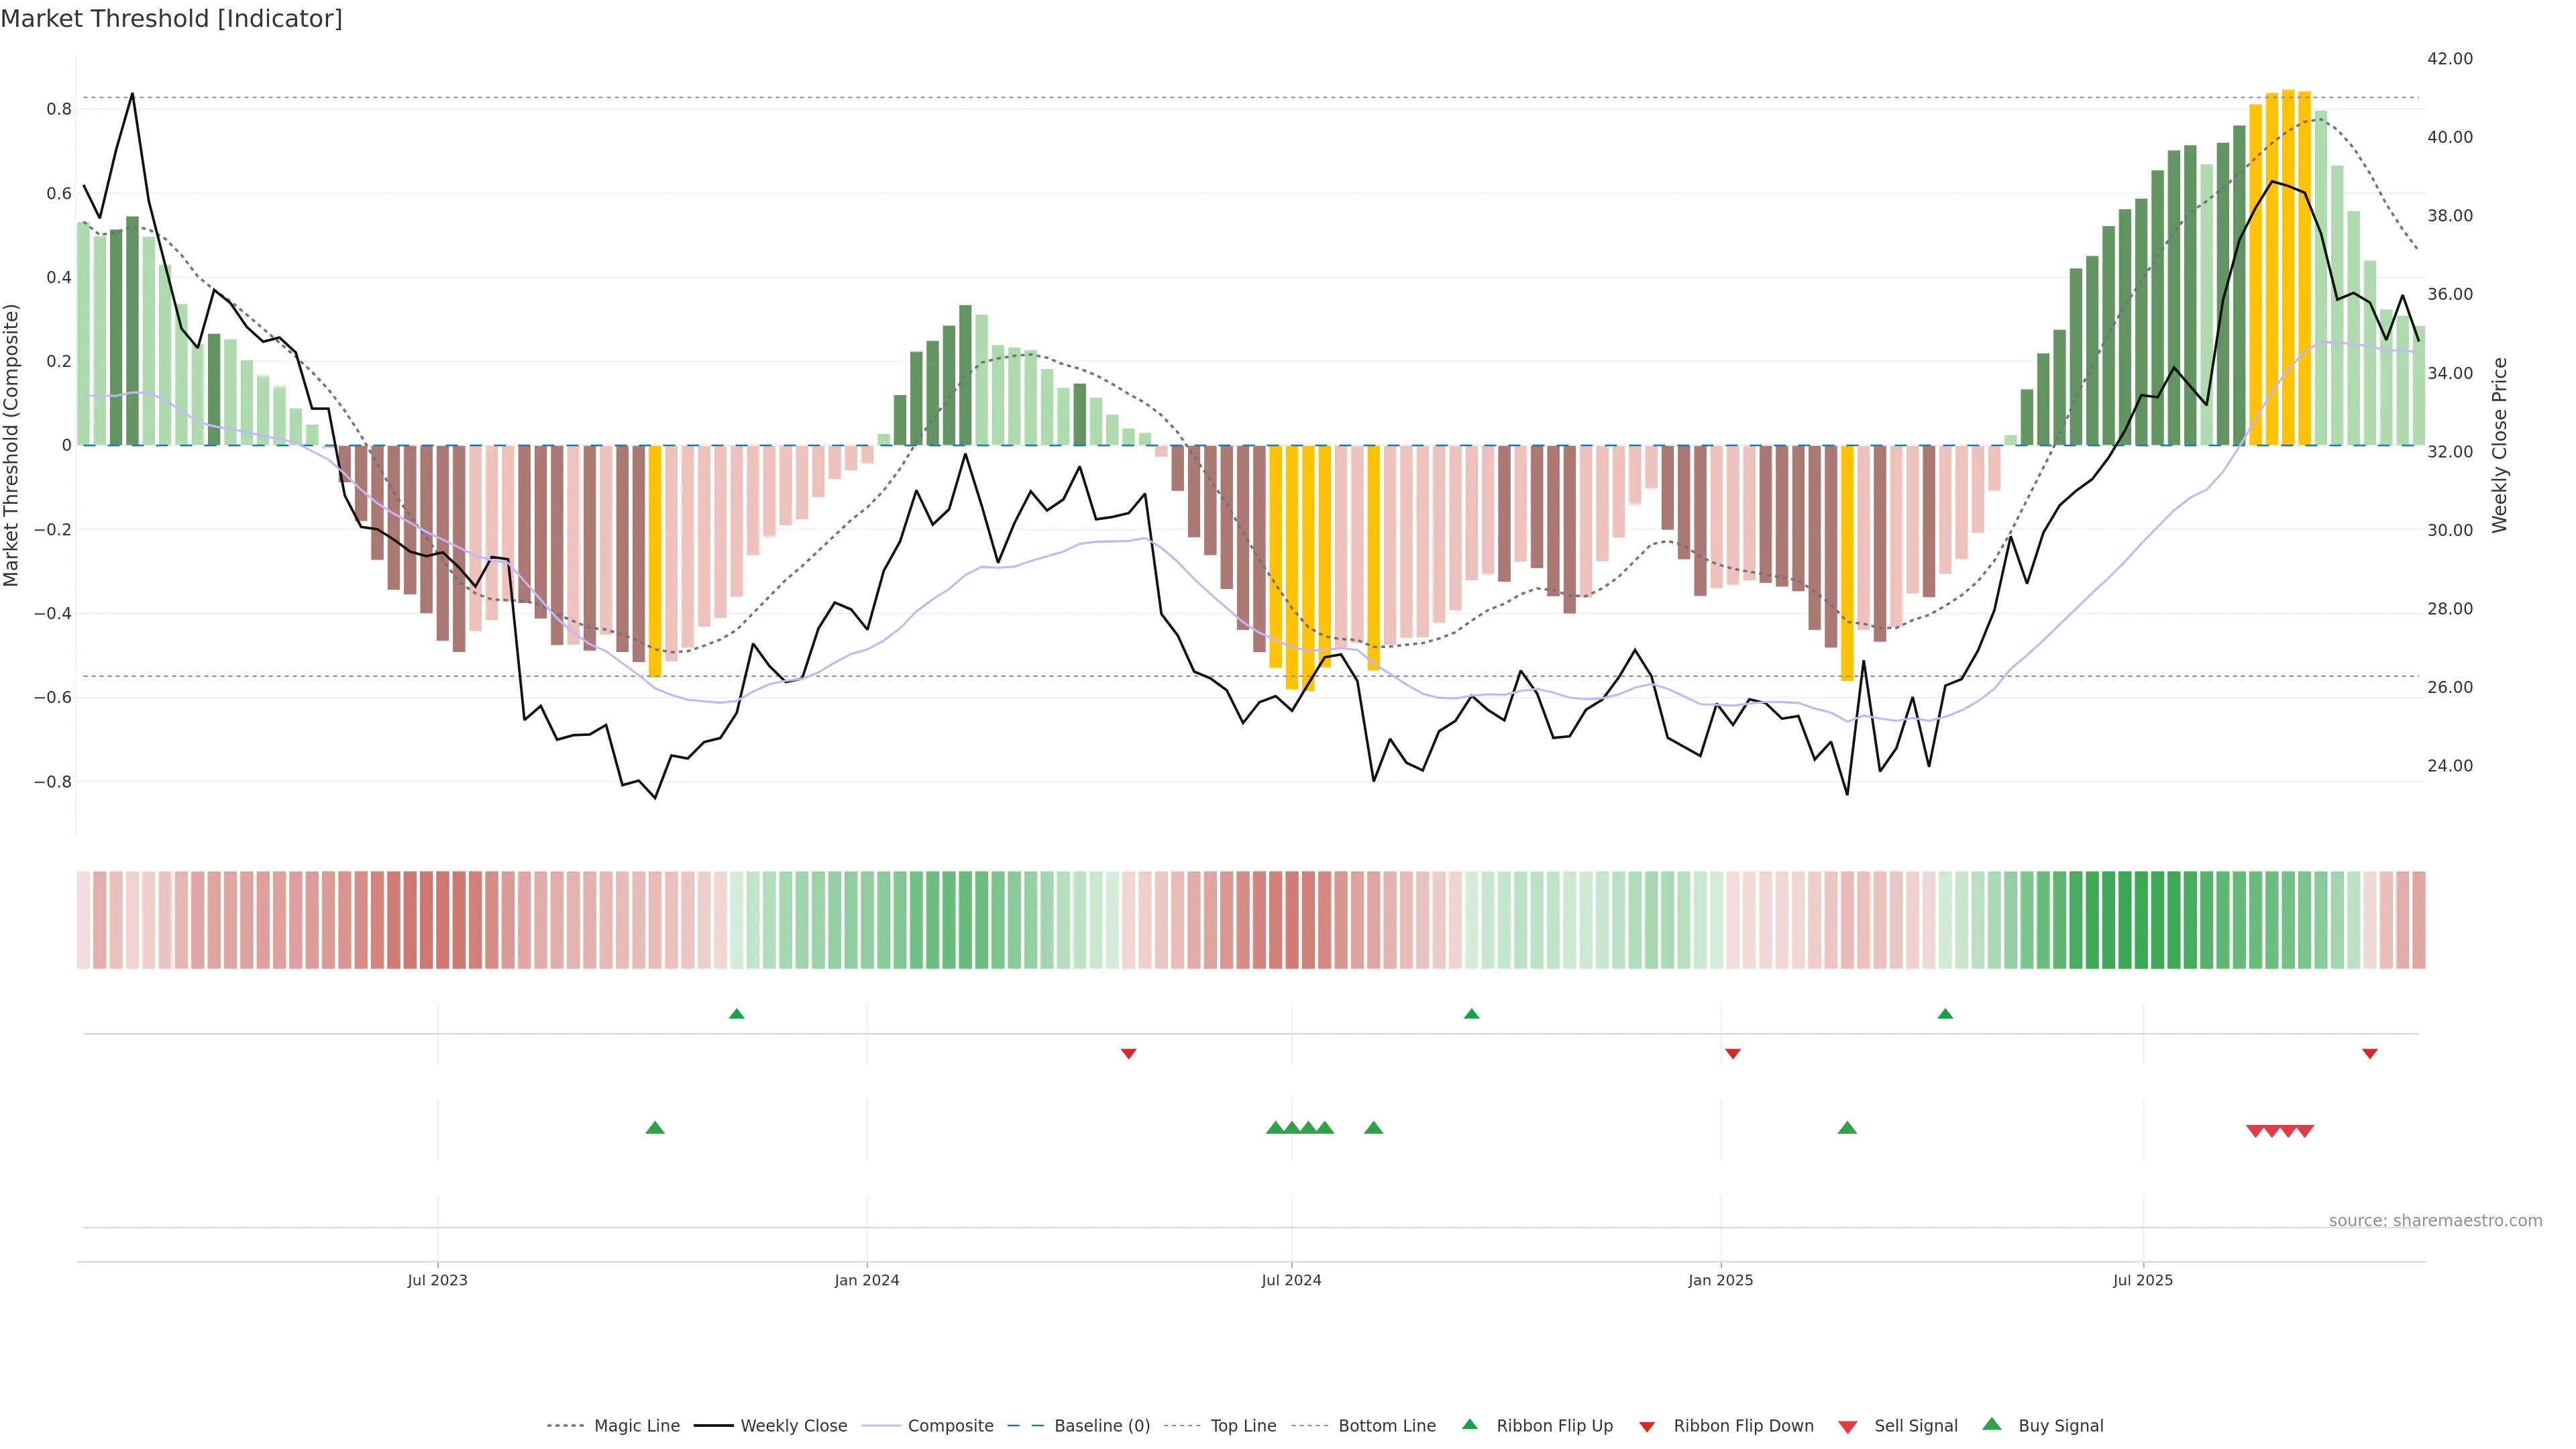Click the first ribbon flip up marker near November 2023
2576x1449 pixels.
[x=737, y=1014]
